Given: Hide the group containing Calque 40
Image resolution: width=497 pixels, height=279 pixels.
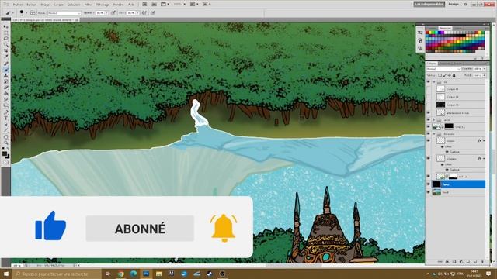Looking at the screenshot, I should click(x=429, y=81).
